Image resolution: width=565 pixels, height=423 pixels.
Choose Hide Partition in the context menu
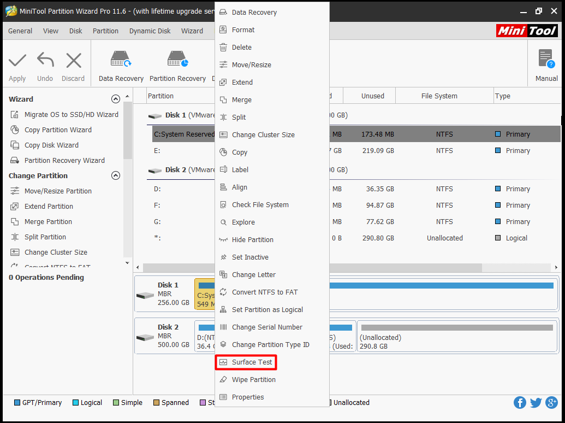click(x=272, y=240)
